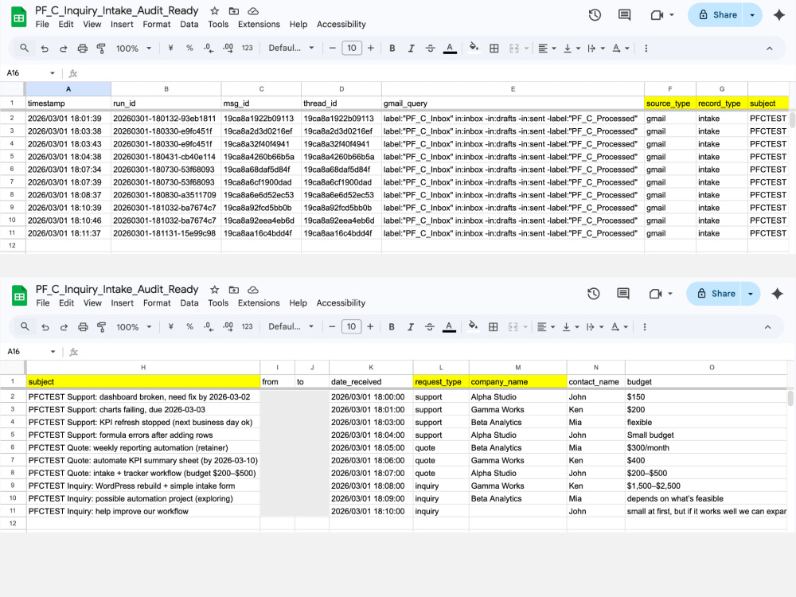
Task: Click the redo icon in the top toolbar
Action: pos(64,49)
